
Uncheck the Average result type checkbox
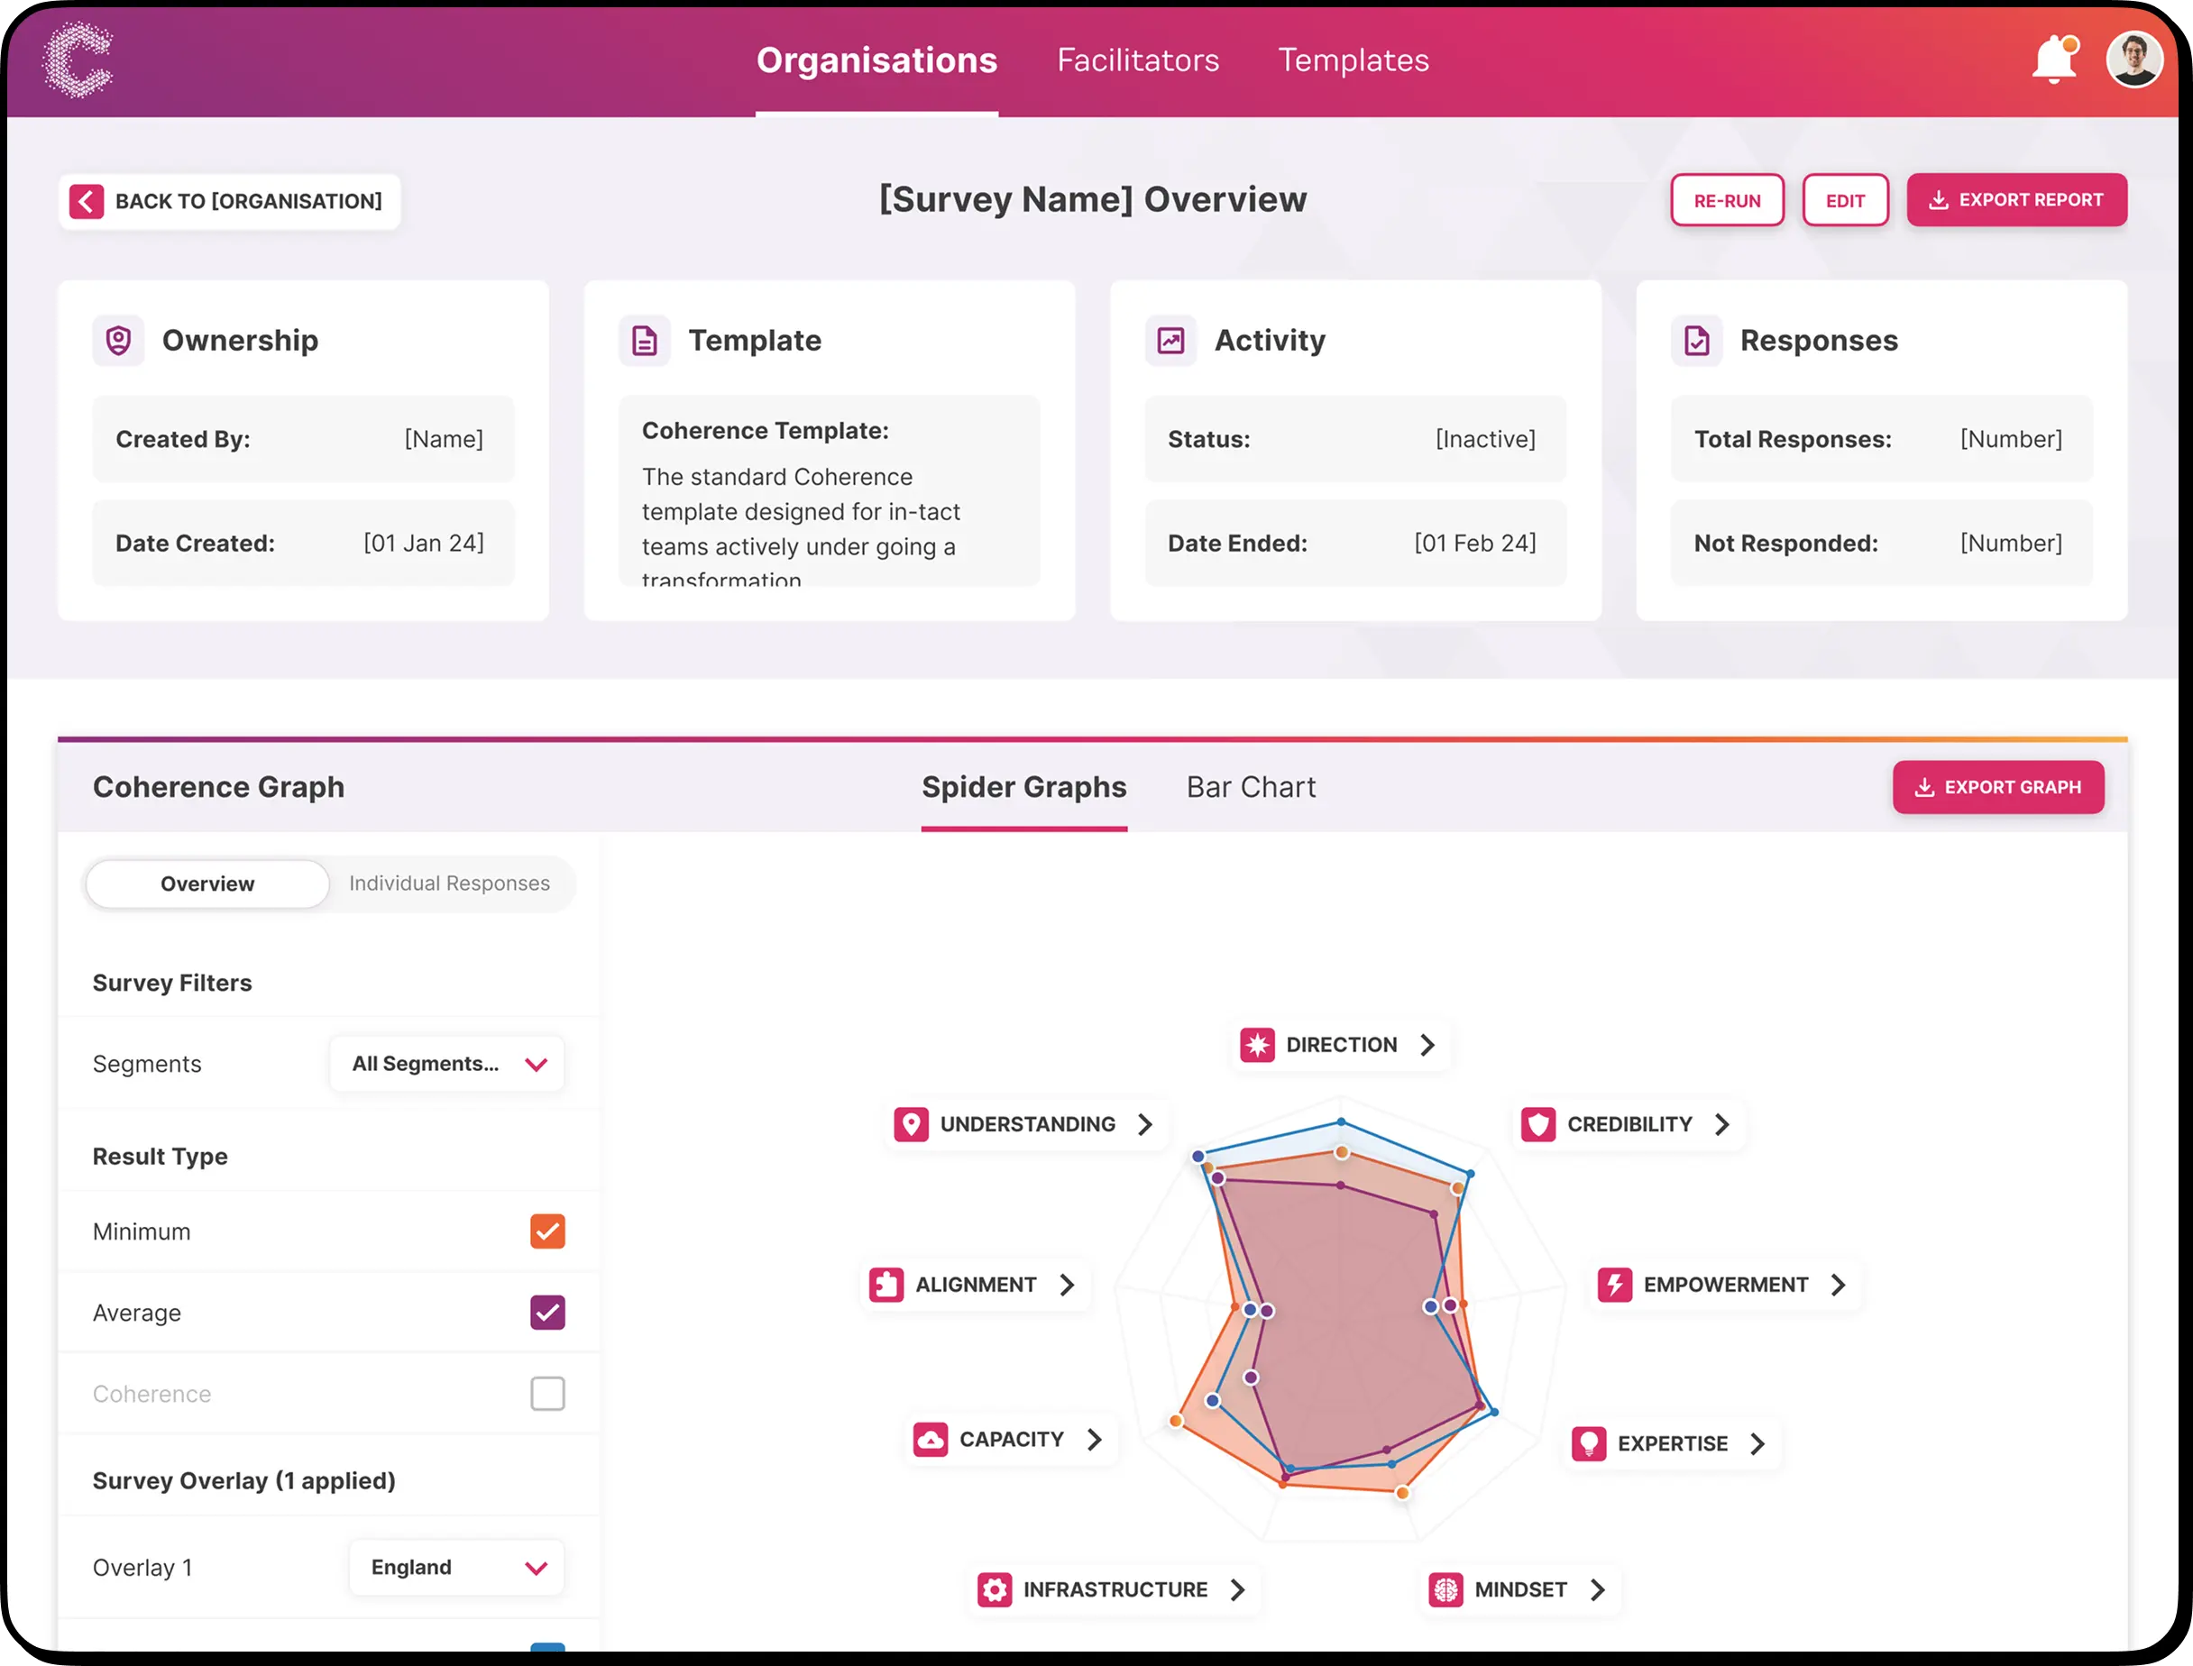coord(547,1313)
